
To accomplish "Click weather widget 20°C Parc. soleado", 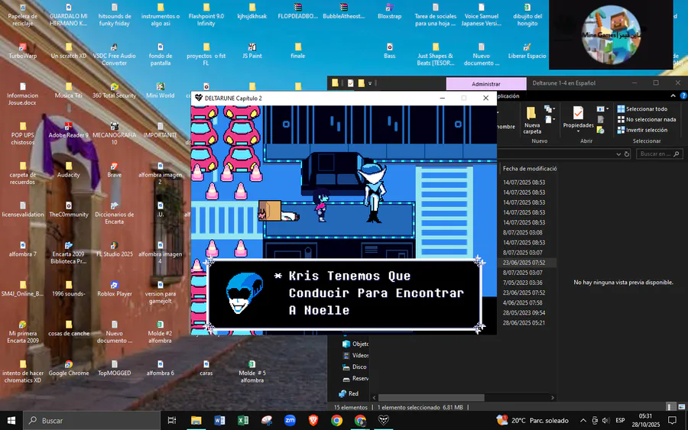I will pyautogui.click(x=532, y=420).
